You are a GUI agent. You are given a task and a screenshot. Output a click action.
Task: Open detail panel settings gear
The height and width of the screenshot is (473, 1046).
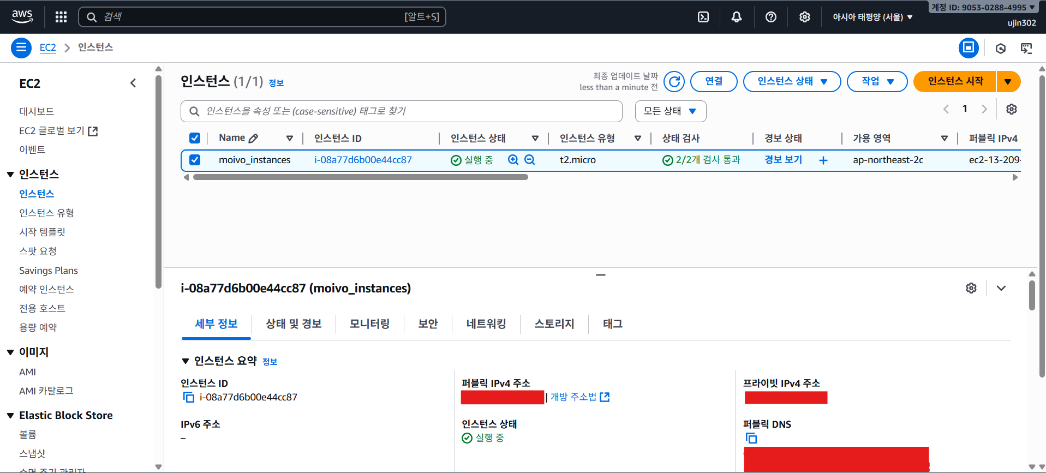971,288
